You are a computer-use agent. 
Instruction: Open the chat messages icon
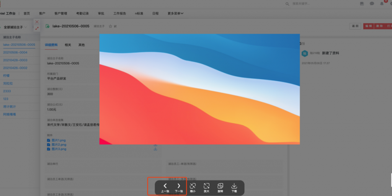(x=372, y=3)
